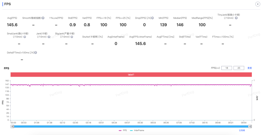This screenshot has height=135, width=262.
Task: Click help icon beside Drop(FPS) [/h]
Action: tap(152, 18)
